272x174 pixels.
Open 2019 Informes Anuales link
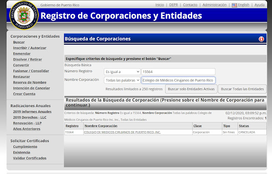32,111
